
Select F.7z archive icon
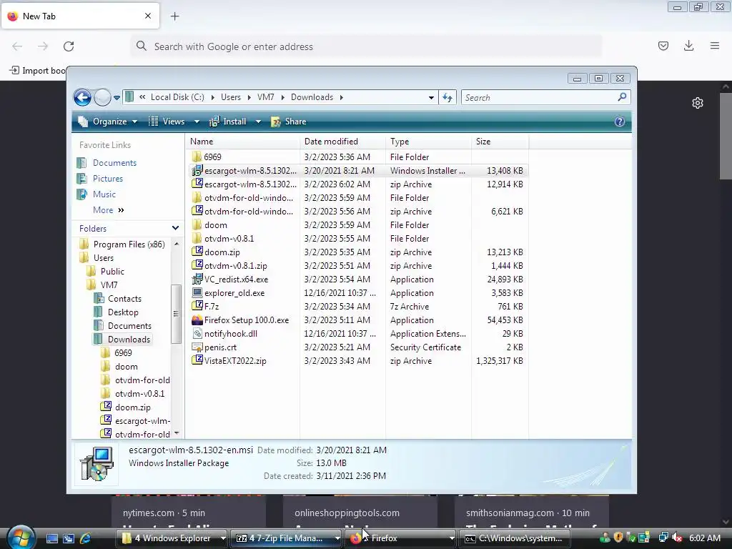pos(197,306)
